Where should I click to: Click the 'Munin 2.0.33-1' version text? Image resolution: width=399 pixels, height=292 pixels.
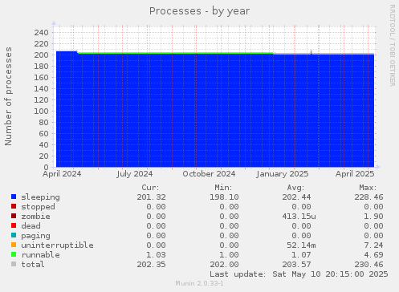click(199, 283)
